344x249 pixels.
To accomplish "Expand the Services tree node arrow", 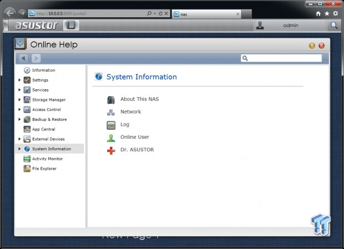I will (19, 90).
